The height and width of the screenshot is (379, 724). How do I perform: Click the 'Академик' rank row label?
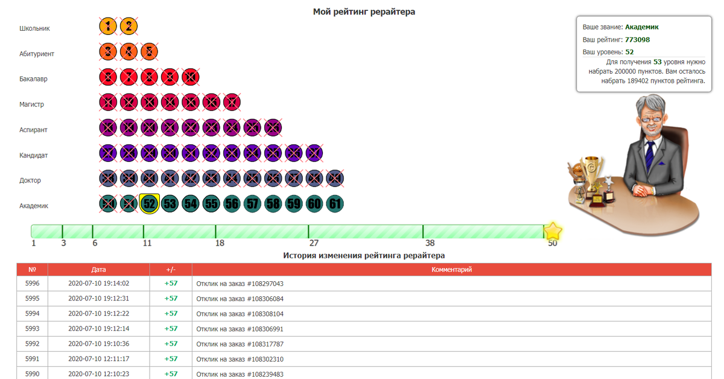click(34, 206)
